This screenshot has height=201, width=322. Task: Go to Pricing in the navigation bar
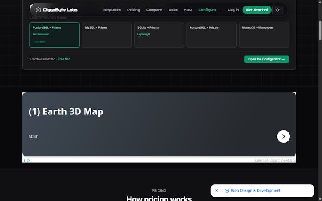click(134, 10)
